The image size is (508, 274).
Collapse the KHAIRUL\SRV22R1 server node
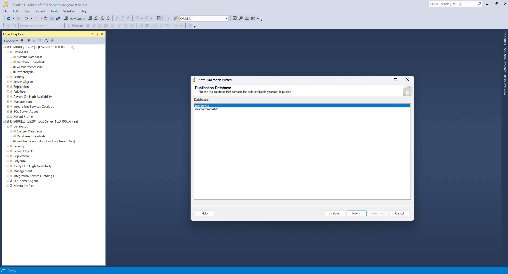coord(4,121)
